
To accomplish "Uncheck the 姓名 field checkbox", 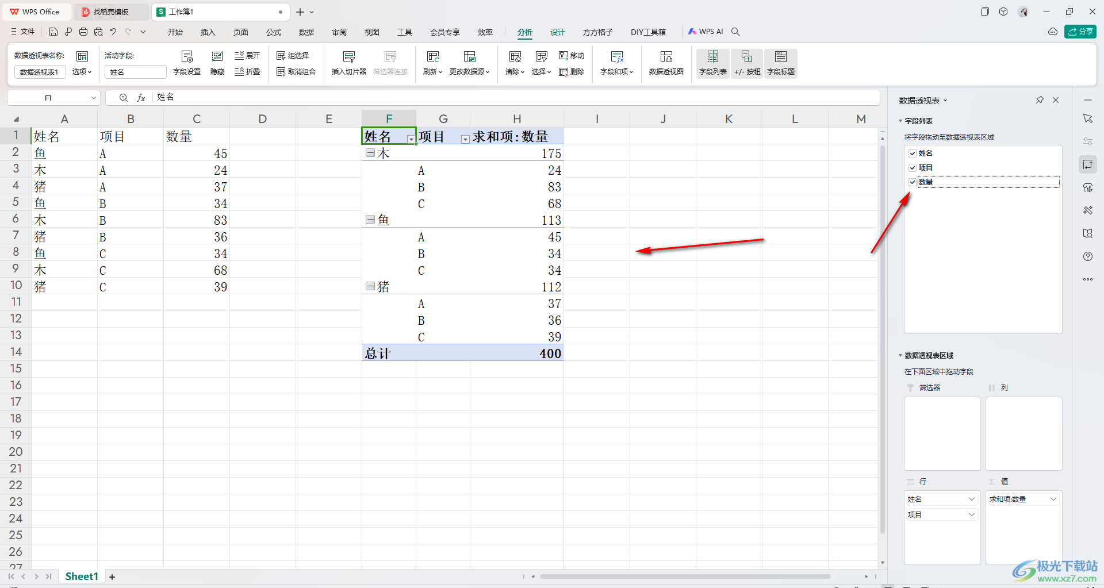I will [913, 153].
